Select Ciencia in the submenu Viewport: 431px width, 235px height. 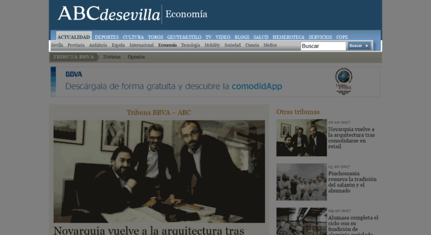(252, 45)
